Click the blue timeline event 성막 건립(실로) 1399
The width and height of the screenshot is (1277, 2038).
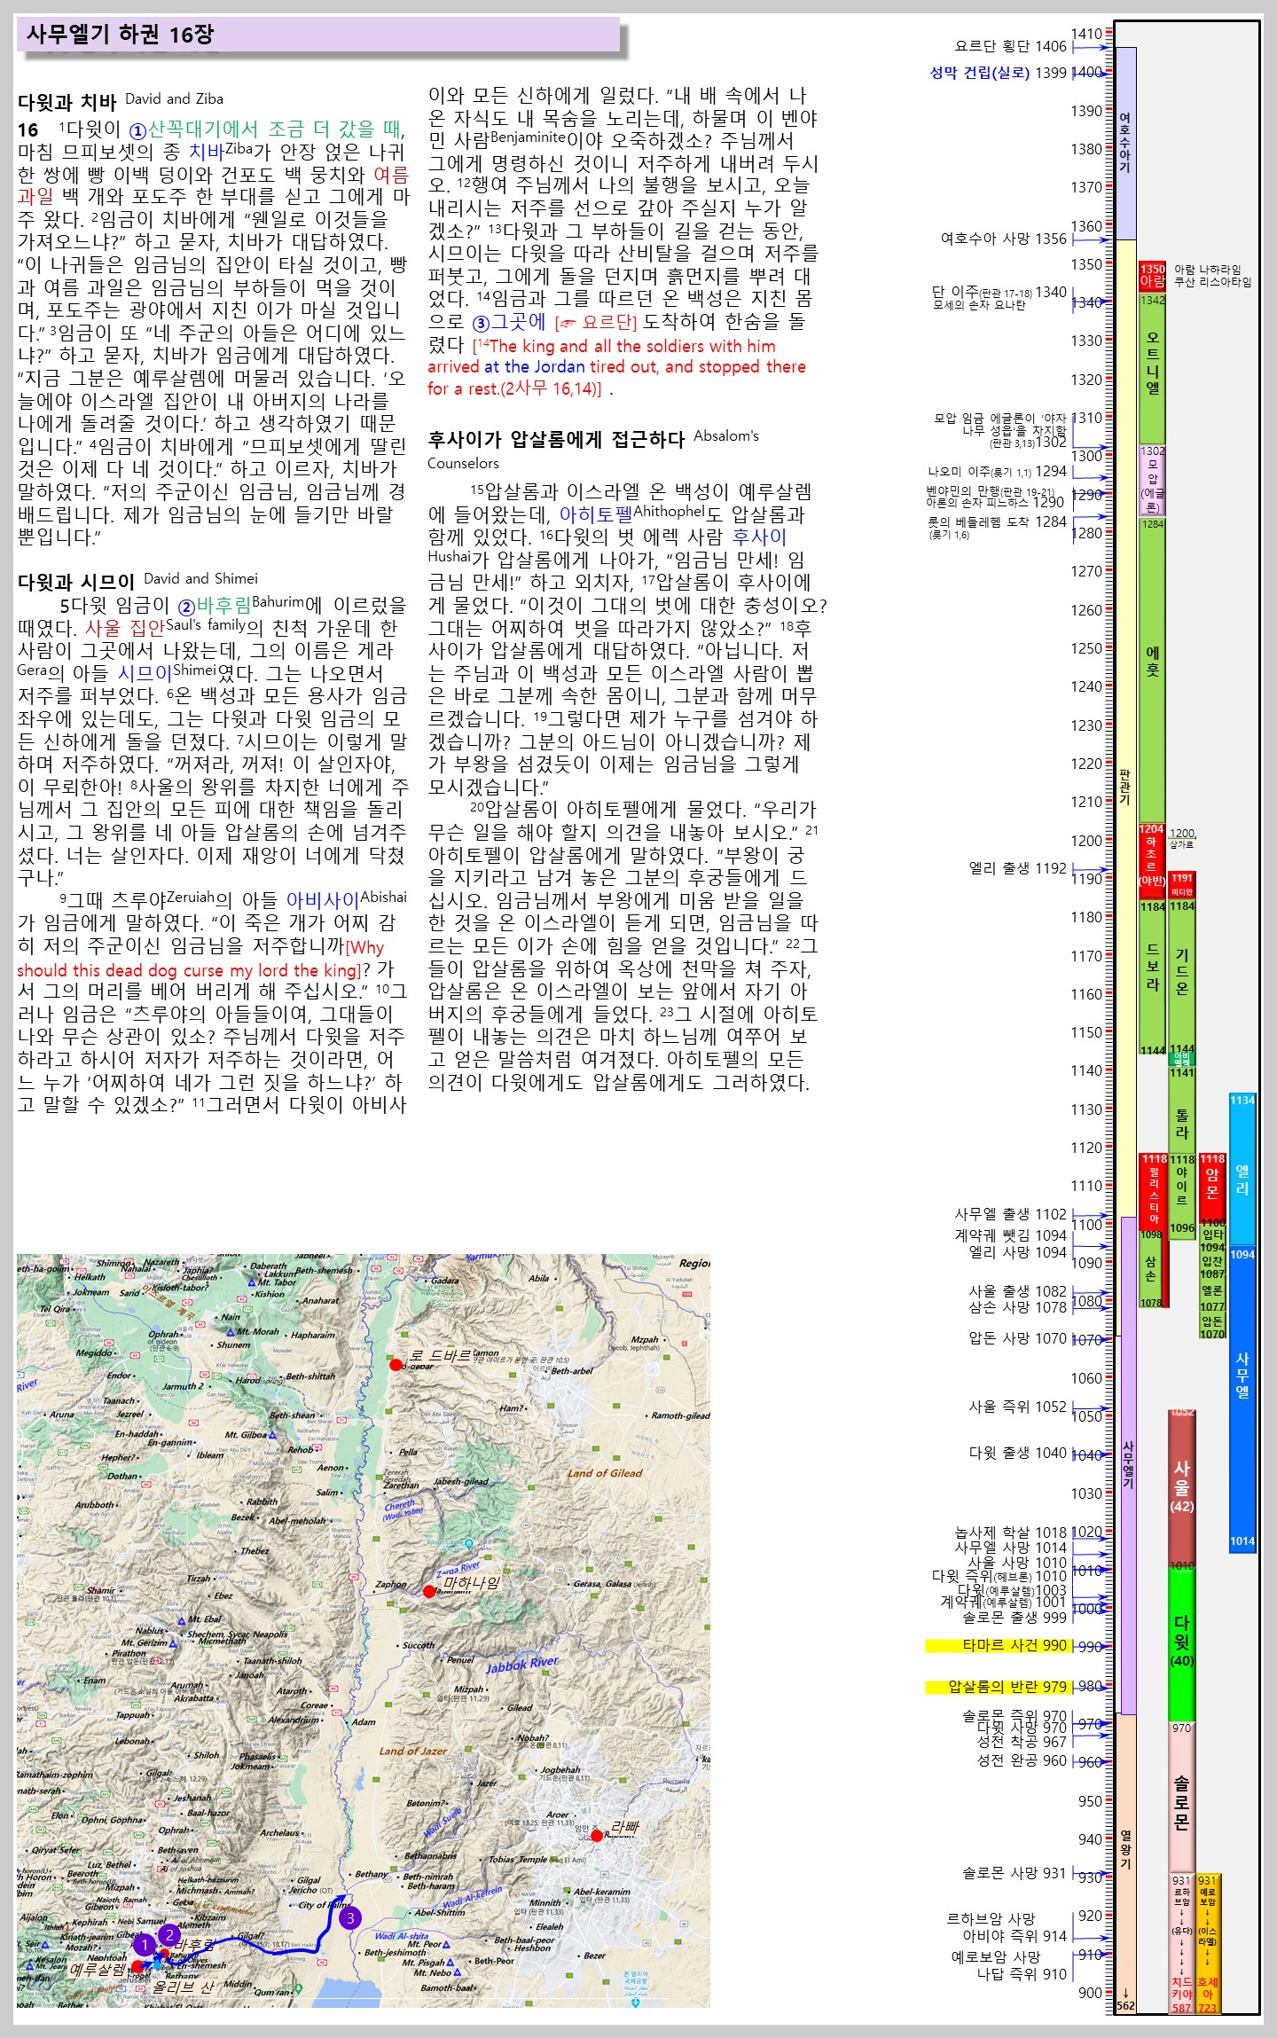tap(998, 73)
